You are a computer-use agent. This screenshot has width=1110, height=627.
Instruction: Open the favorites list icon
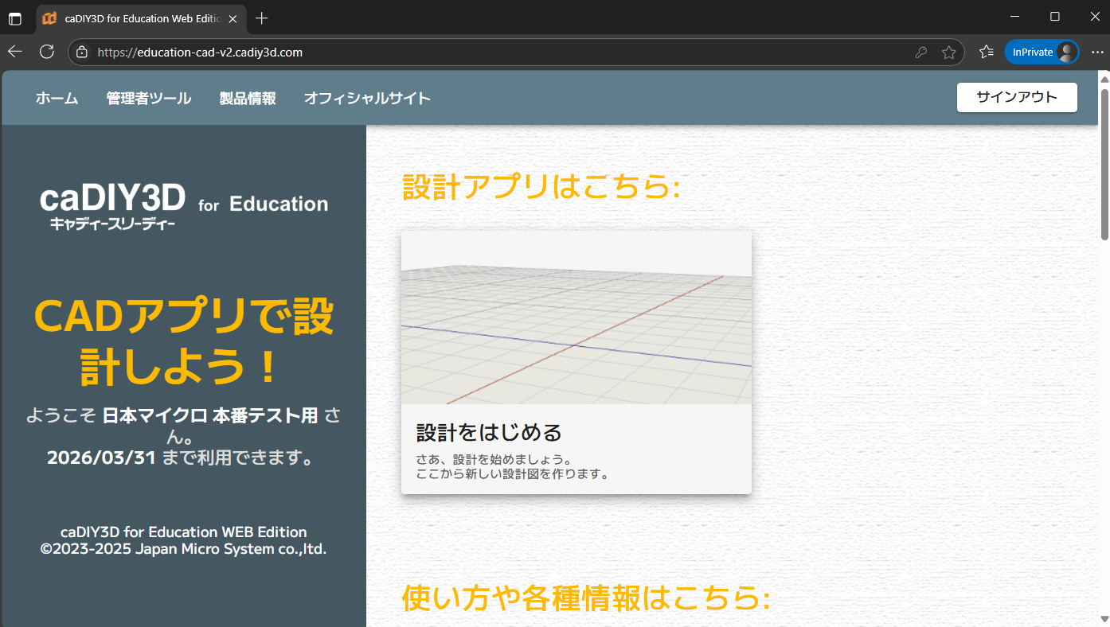click(x=987, y=52)
